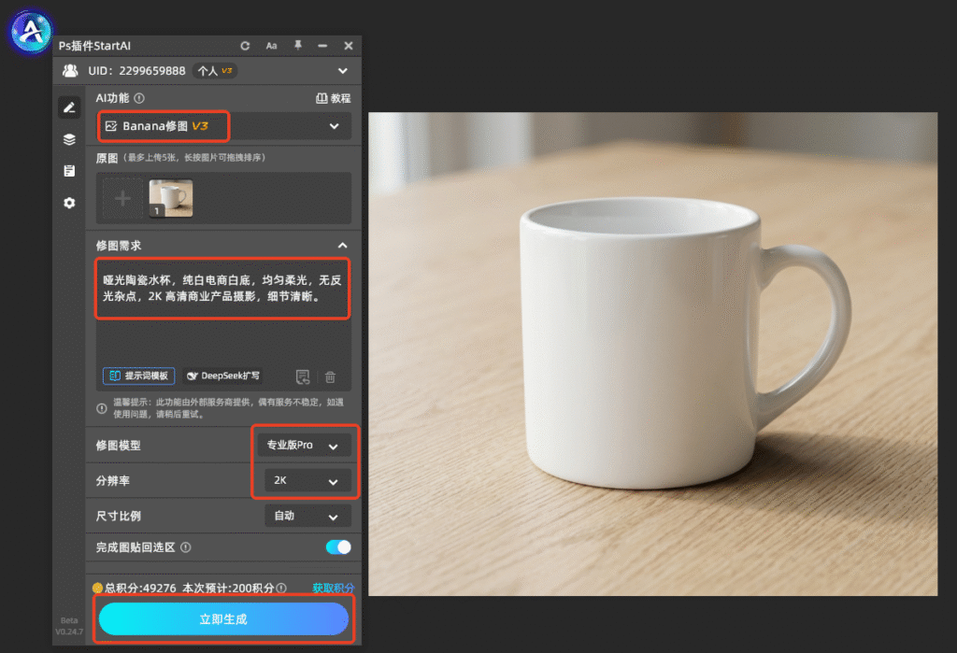Toggle the 完成图贴回选区 switch
The image size is (957, 653).
pos(338,547)
